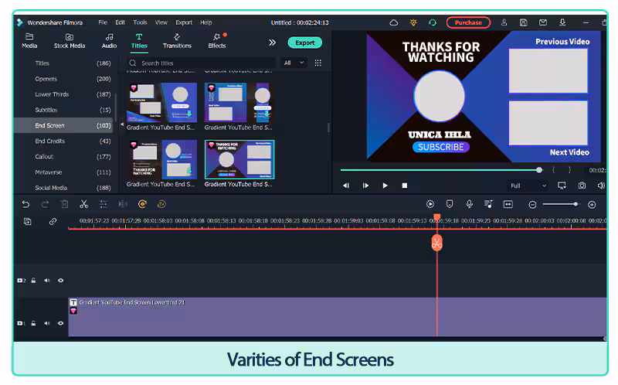Click the Search titles field
The image size is (618, 385).
[x=201, y=63]
